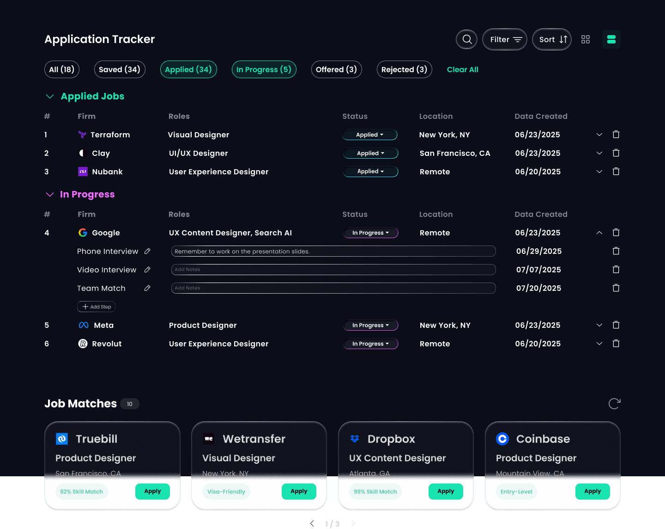Edit the Video Interview step name
Viewport: 665px width, 529px height.
[147, 270]
